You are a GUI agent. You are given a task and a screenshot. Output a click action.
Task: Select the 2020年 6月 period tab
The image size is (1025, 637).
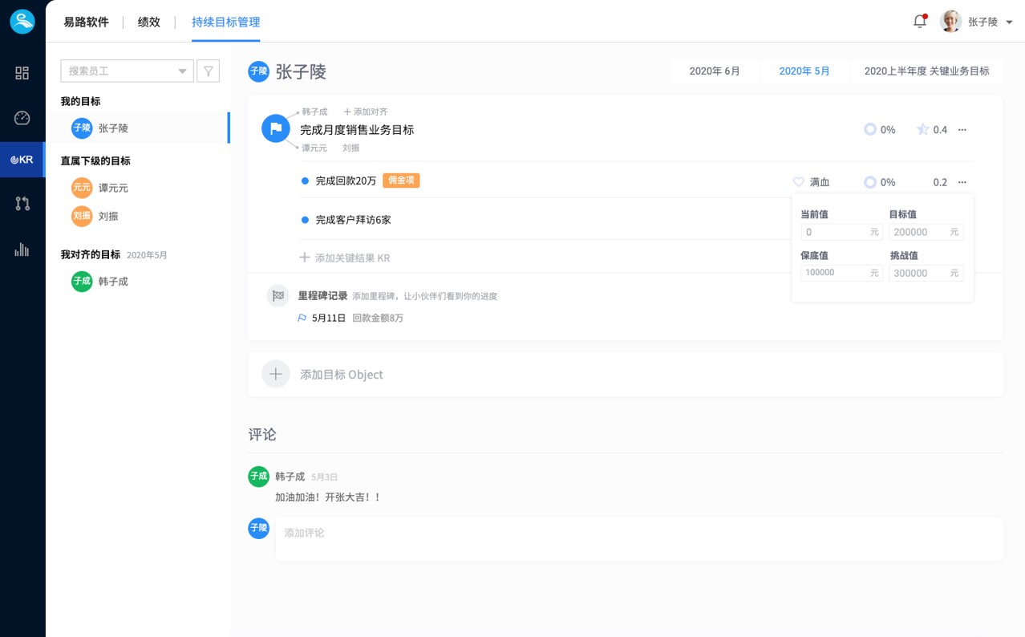[715, 71]
